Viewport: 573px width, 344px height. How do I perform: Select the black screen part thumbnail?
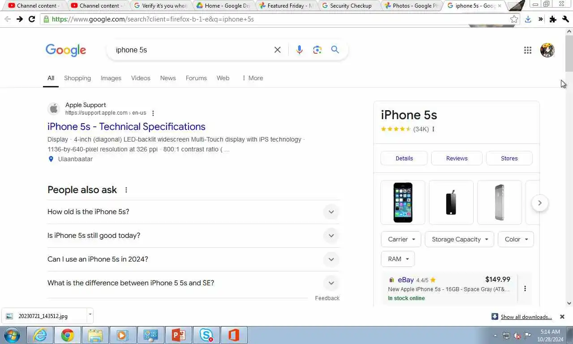(451, 202)
